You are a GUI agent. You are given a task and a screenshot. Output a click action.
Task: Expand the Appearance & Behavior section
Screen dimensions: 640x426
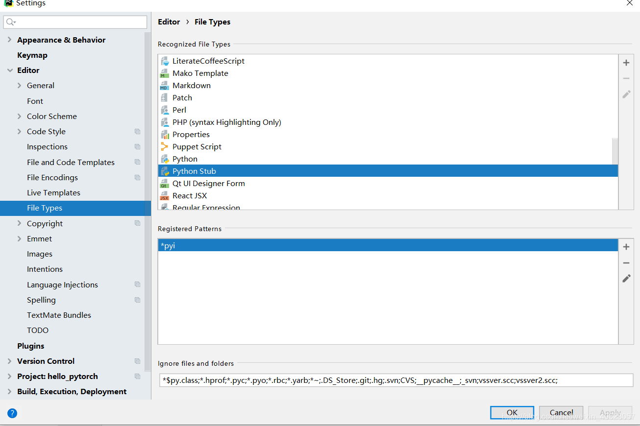pos(10,40)
